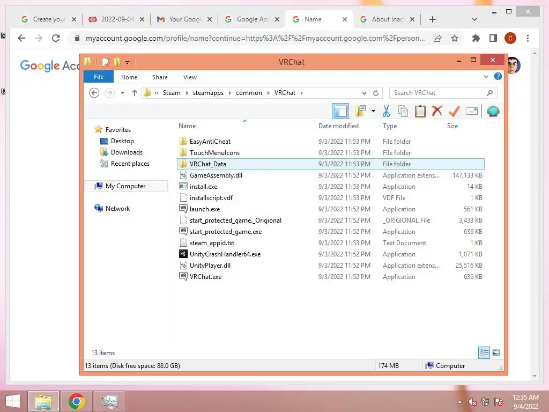Click muted volume icon in system tray
Viewport: 549px width, 412px height.
click(473, 402)
